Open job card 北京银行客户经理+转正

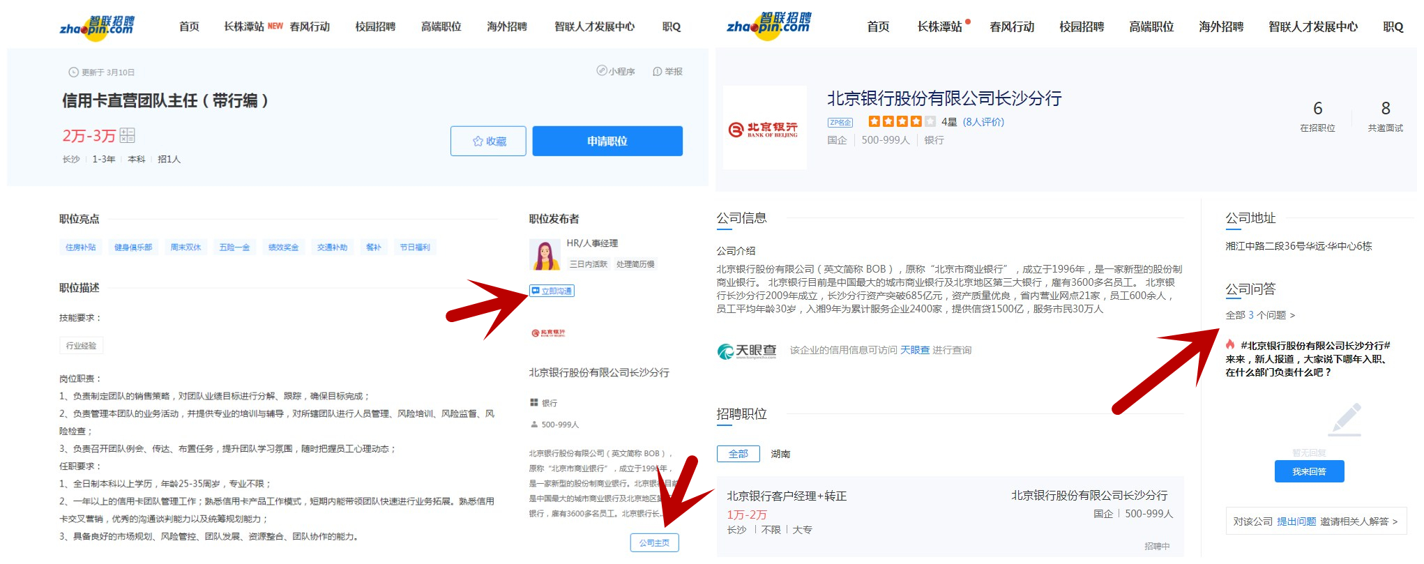pyautogui.click(x=950, y=516)
